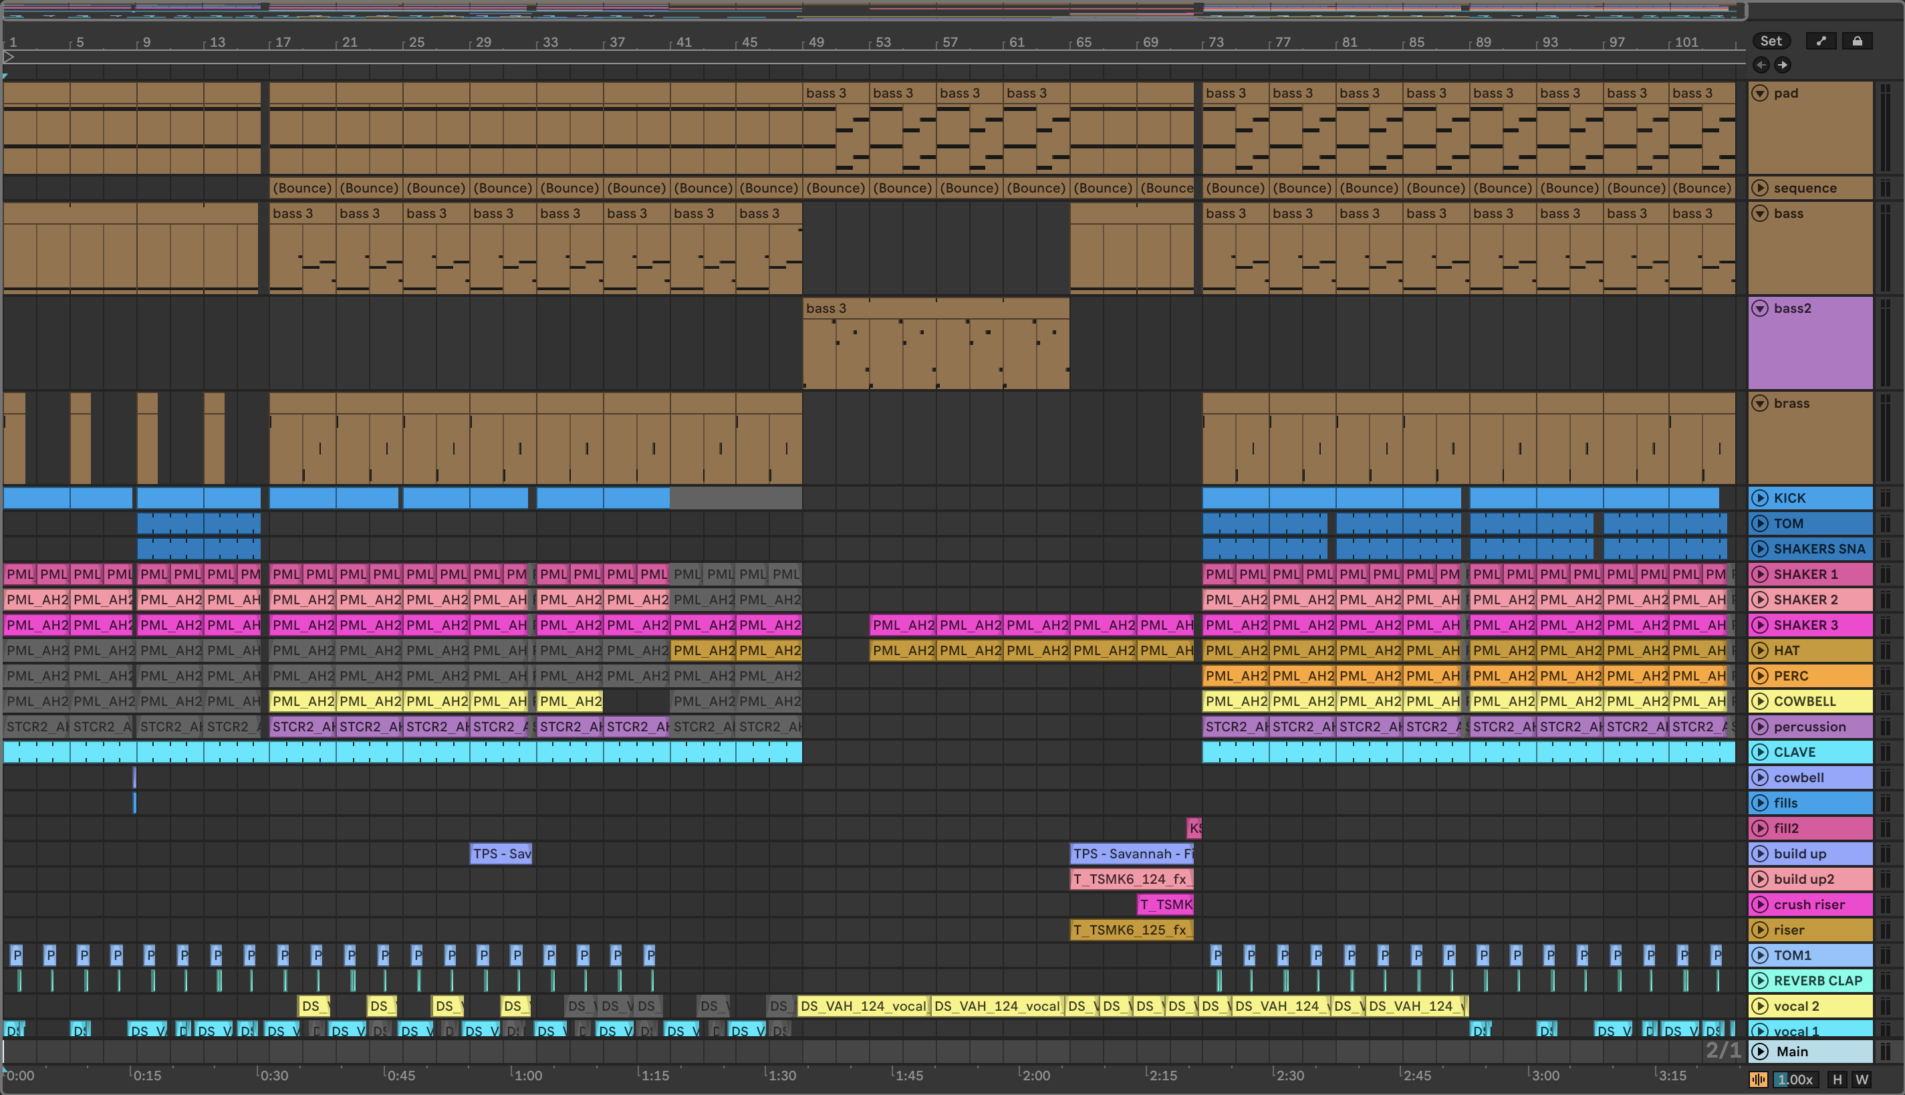Toggle the automation lock icon
The image size is (1905, 1095).
1857,41
